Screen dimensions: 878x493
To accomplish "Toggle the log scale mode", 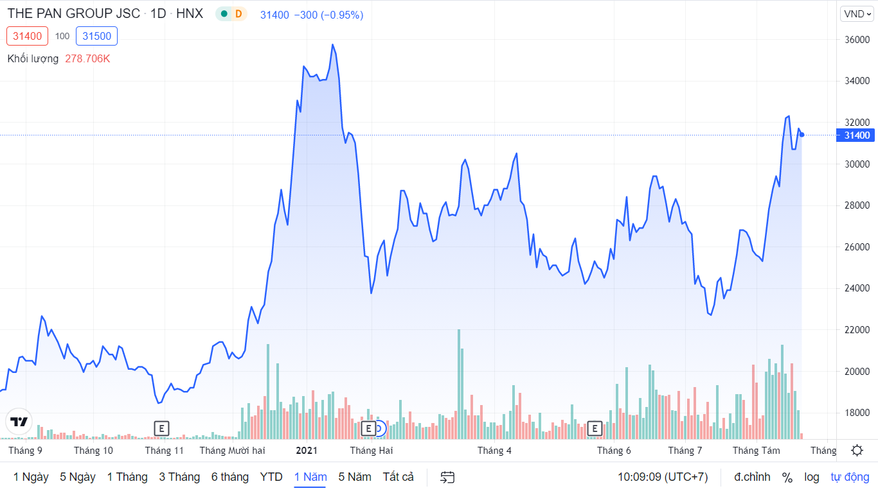I will (x=812, y=477).
